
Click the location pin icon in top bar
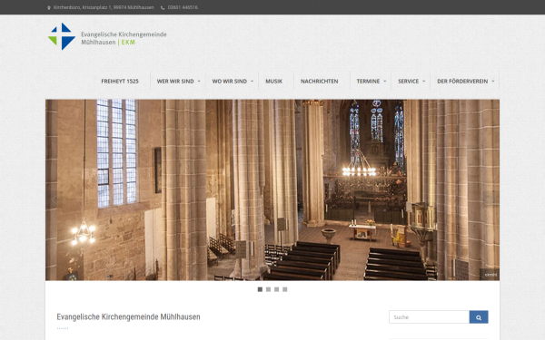(49, 7)
